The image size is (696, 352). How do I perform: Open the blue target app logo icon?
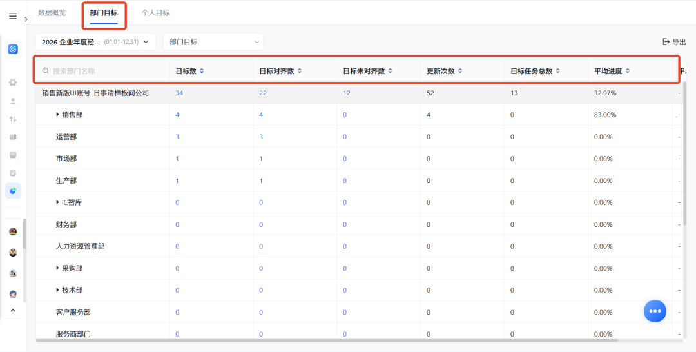coord(13,49)
